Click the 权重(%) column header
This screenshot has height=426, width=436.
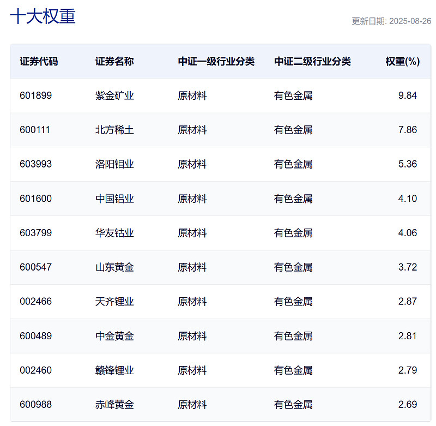tap(403, 62)
